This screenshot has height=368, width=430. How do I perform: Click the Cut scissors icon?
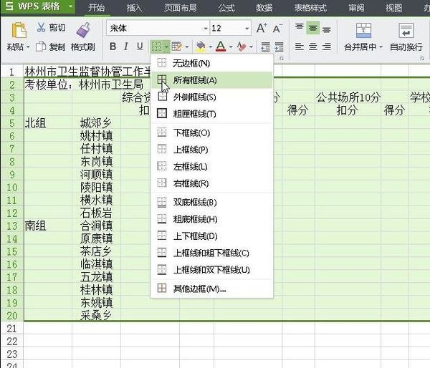click(x=41, y=27)
